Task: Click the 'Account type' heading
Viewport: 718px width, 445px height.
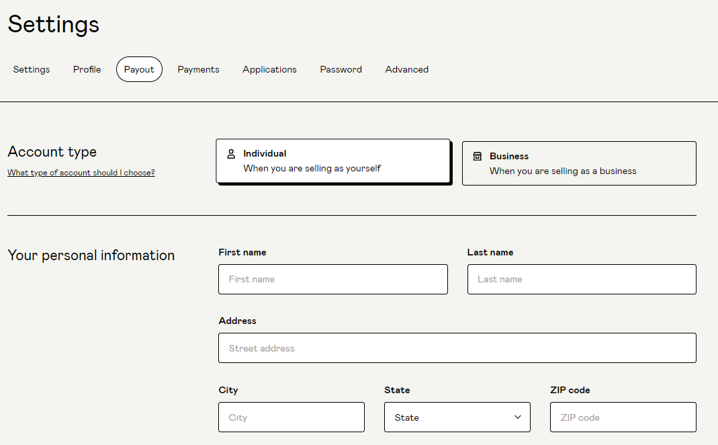Action: [x=52, y=152]
